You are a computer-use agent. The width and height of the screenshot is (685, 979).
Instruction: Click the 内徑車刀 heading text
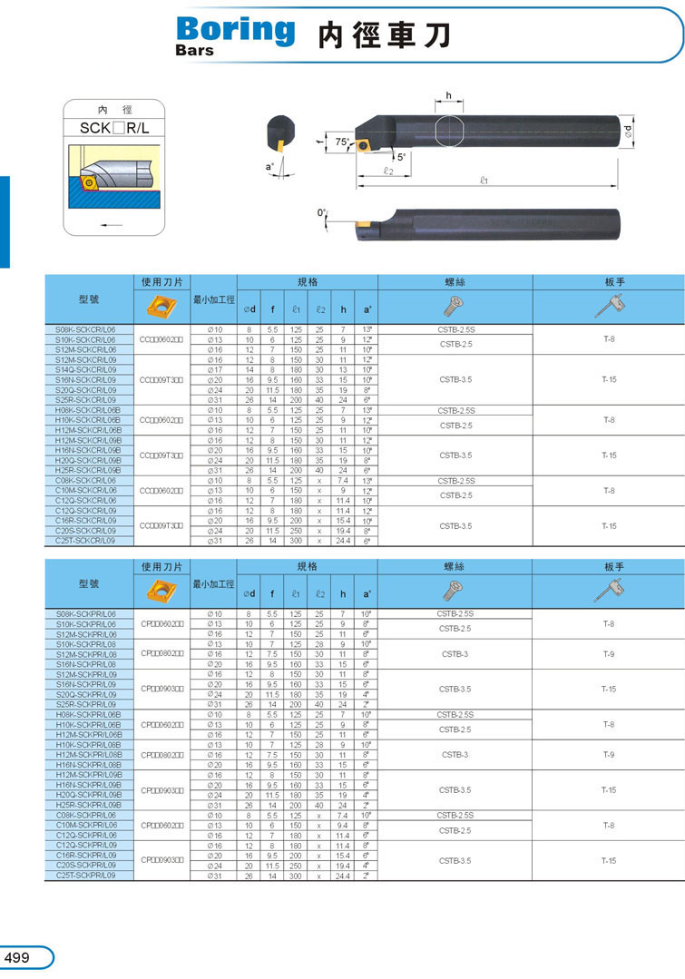[383, 35]
